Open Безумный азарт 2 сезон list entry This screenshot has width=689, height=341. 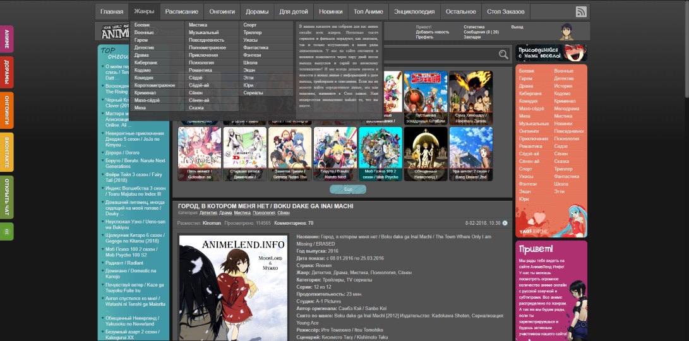(x=132, y=335)
